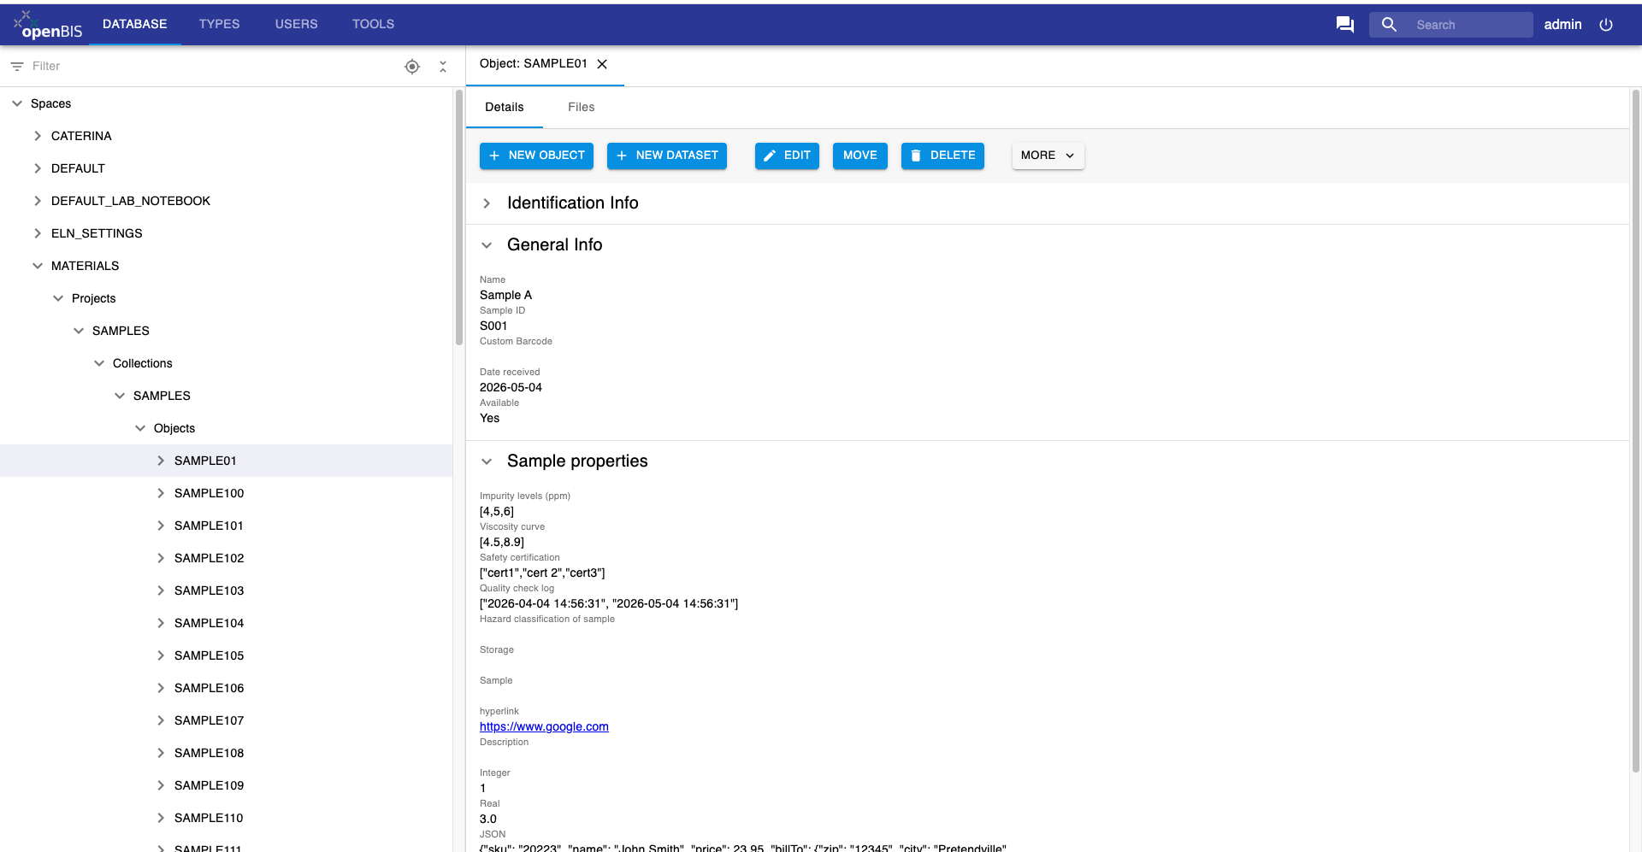Open the https://www.google.com hyperlink
The image size is (1642, 852).
pyautogui.click(x=544, y=726)
